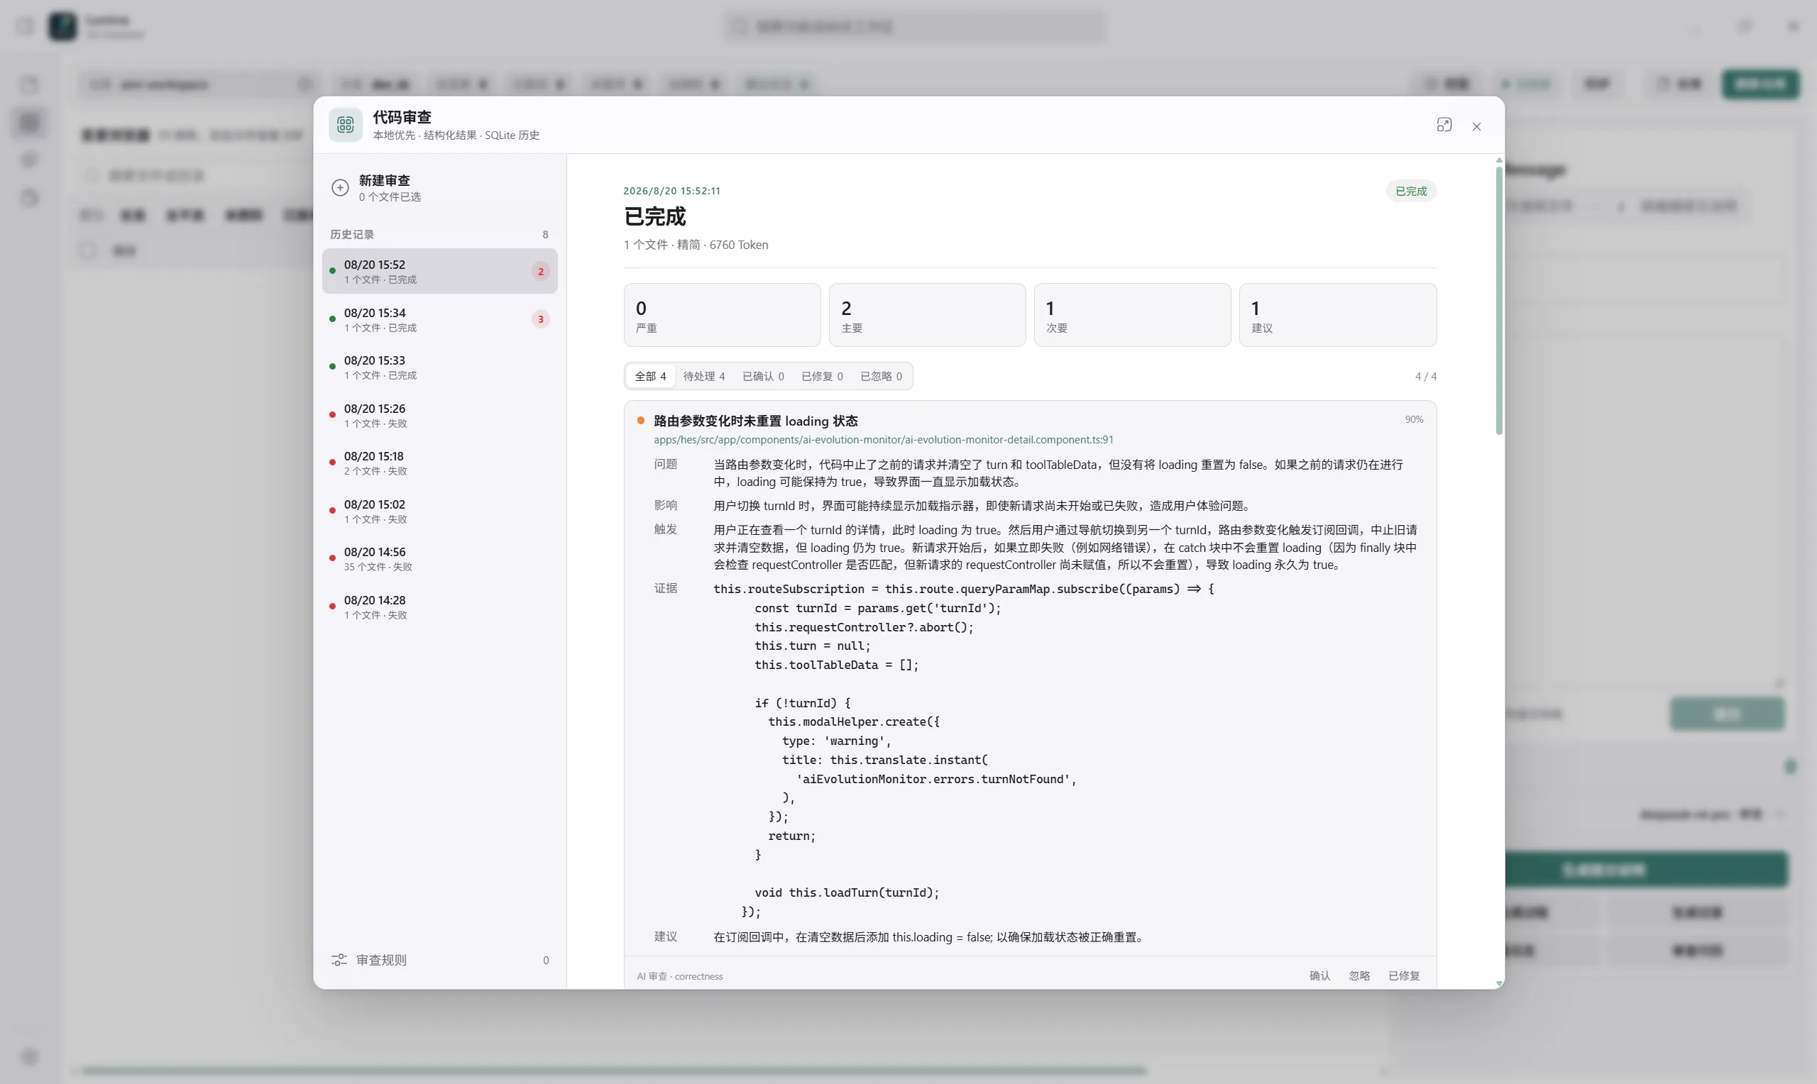The image size is (1817, 1084).
Task: Select history entry 08/20 14:56 with 35 files
Action: click(x=440, y=558)
